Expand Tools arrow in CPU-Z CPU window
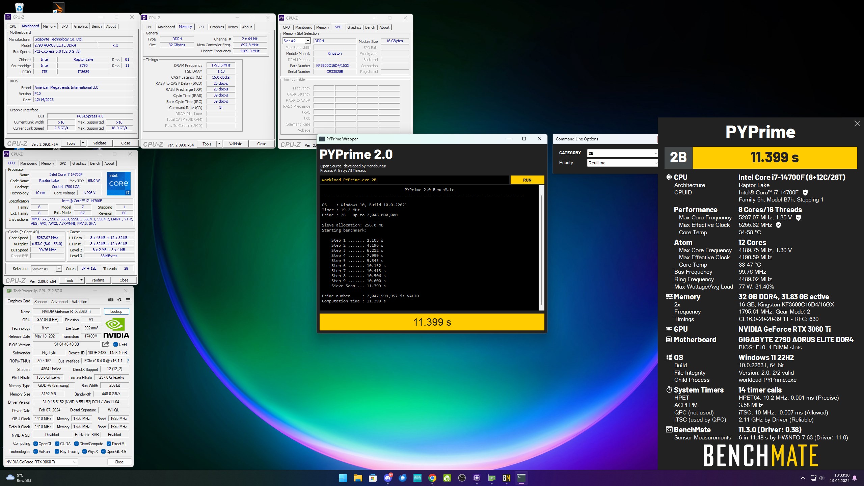This screenshot has height=486, width=864. tap(81, 280)
